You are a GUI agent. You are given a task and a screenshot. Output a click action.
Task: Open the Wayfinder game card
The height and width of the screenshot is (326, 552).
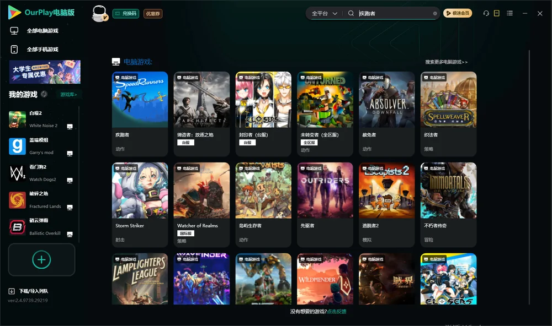201,279
